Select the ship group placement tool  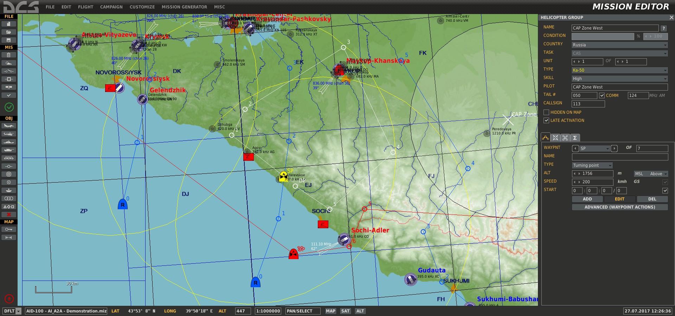(9, 142)
